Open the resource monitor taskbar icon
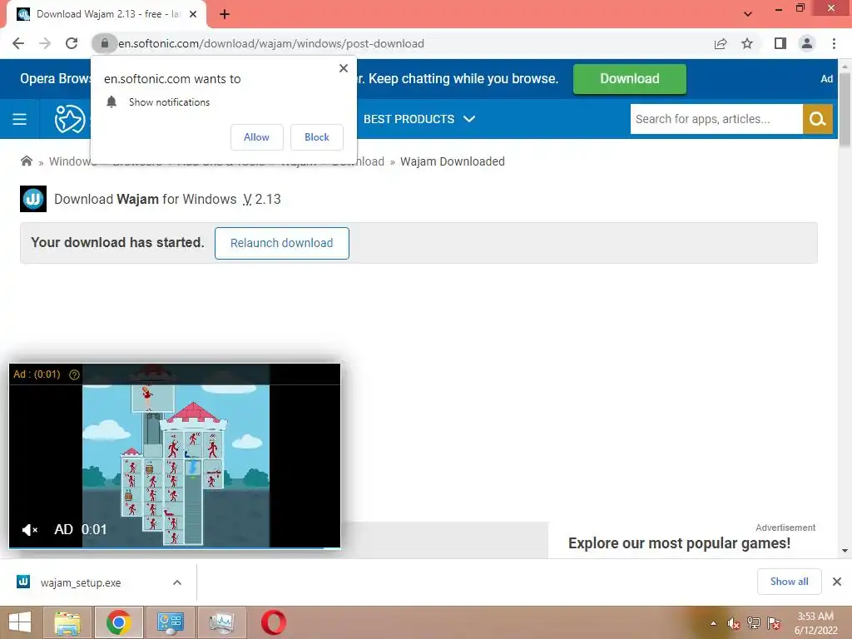The image size is (852, 639). [x=221, y=622]
